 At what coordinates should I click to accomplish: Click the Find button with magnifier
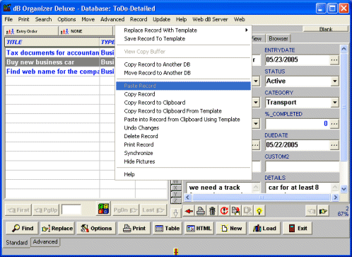[x=22, y=228]
